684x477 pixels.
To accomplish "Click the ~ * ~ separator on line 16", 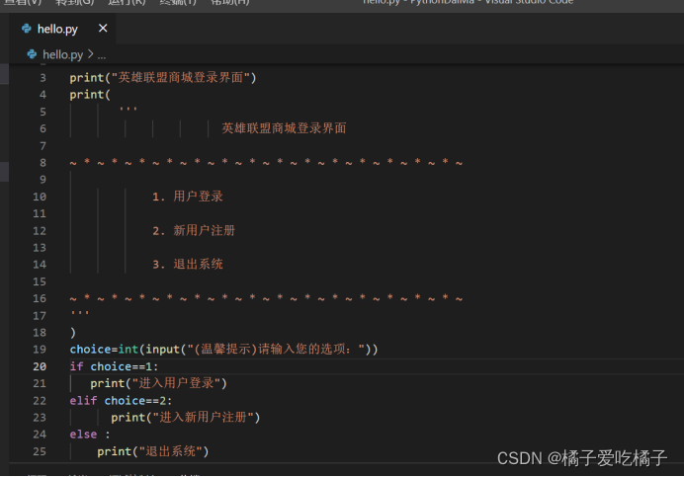I will pyautogui.click(x=266, y=298).
